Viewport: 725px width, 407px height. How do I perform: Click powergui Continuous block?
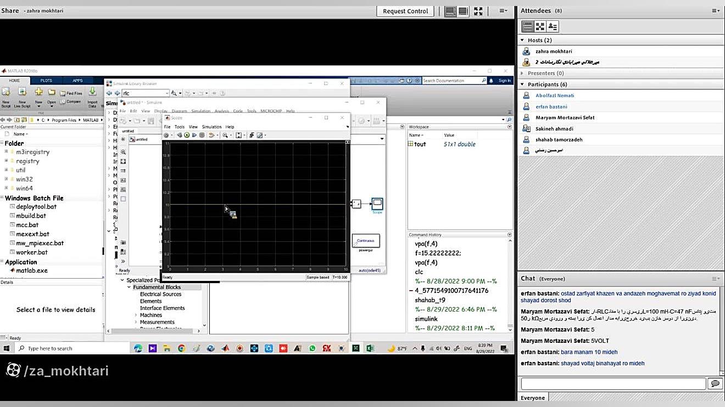366,240
